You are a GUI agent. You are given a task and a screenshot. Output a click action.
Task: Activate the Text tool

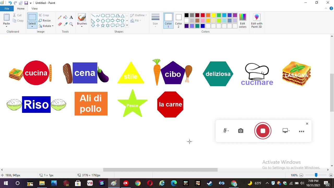tap(71, 17)
